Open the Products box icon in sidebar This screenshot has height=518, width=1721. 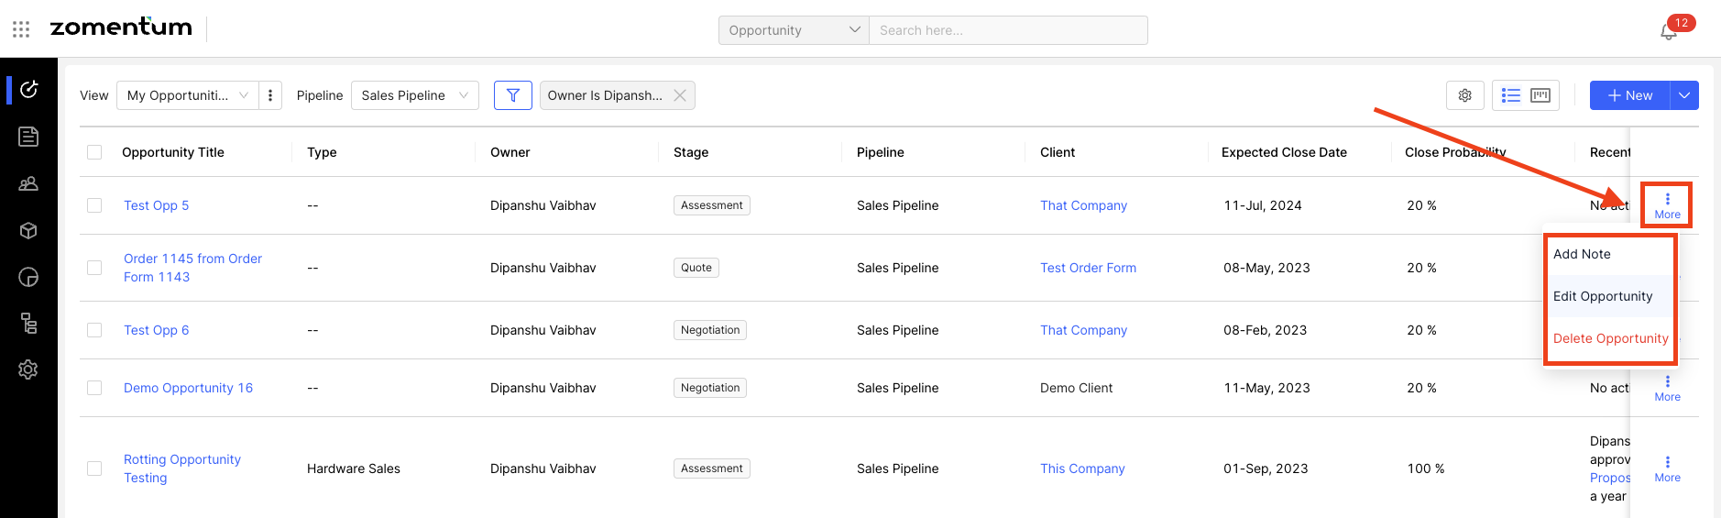28,231
